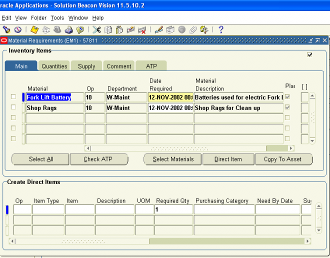Cut with the scissors toolbar icon

[x=96, y=29]
